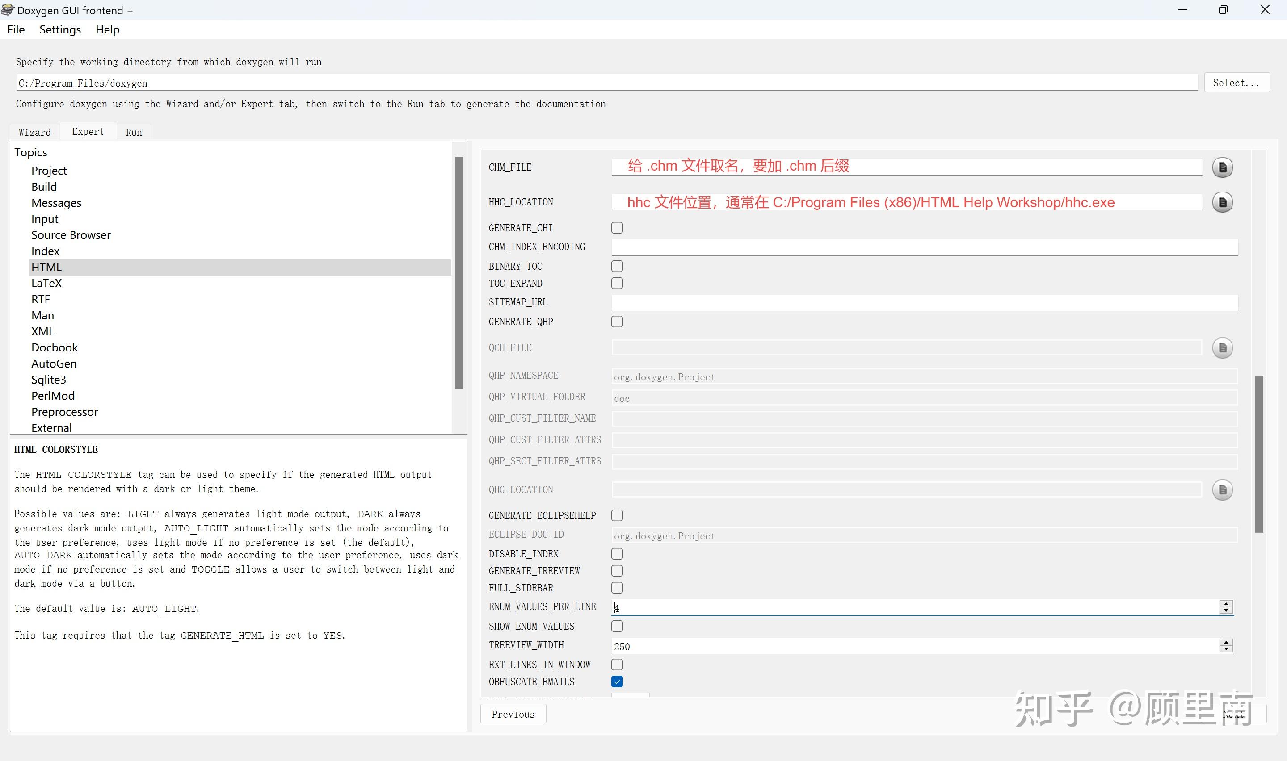Increase ENUM_VALUES_PER_LINE with up arrow
The image size is (1287, 761).
[x=1226, y=603]
